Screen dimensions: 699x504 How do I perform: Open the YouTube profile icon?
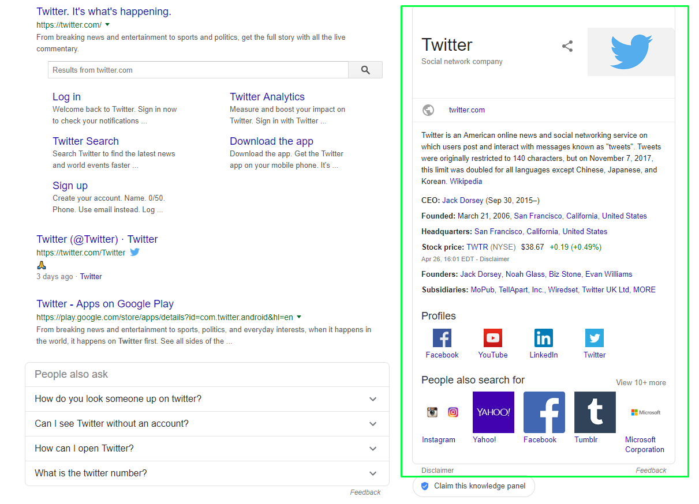tap(493, 338)
